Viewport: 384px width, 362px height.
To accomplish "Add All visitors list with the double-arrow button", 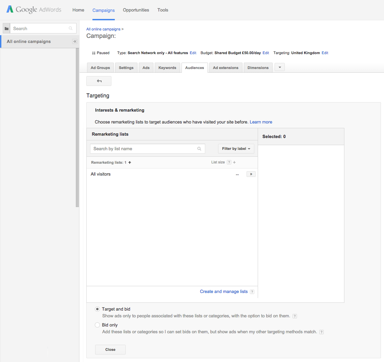I will [x=251, y=174].
